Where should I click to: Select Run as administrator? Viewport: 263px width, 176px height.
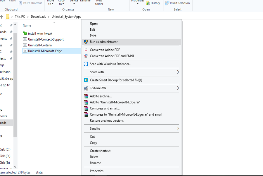131,42
